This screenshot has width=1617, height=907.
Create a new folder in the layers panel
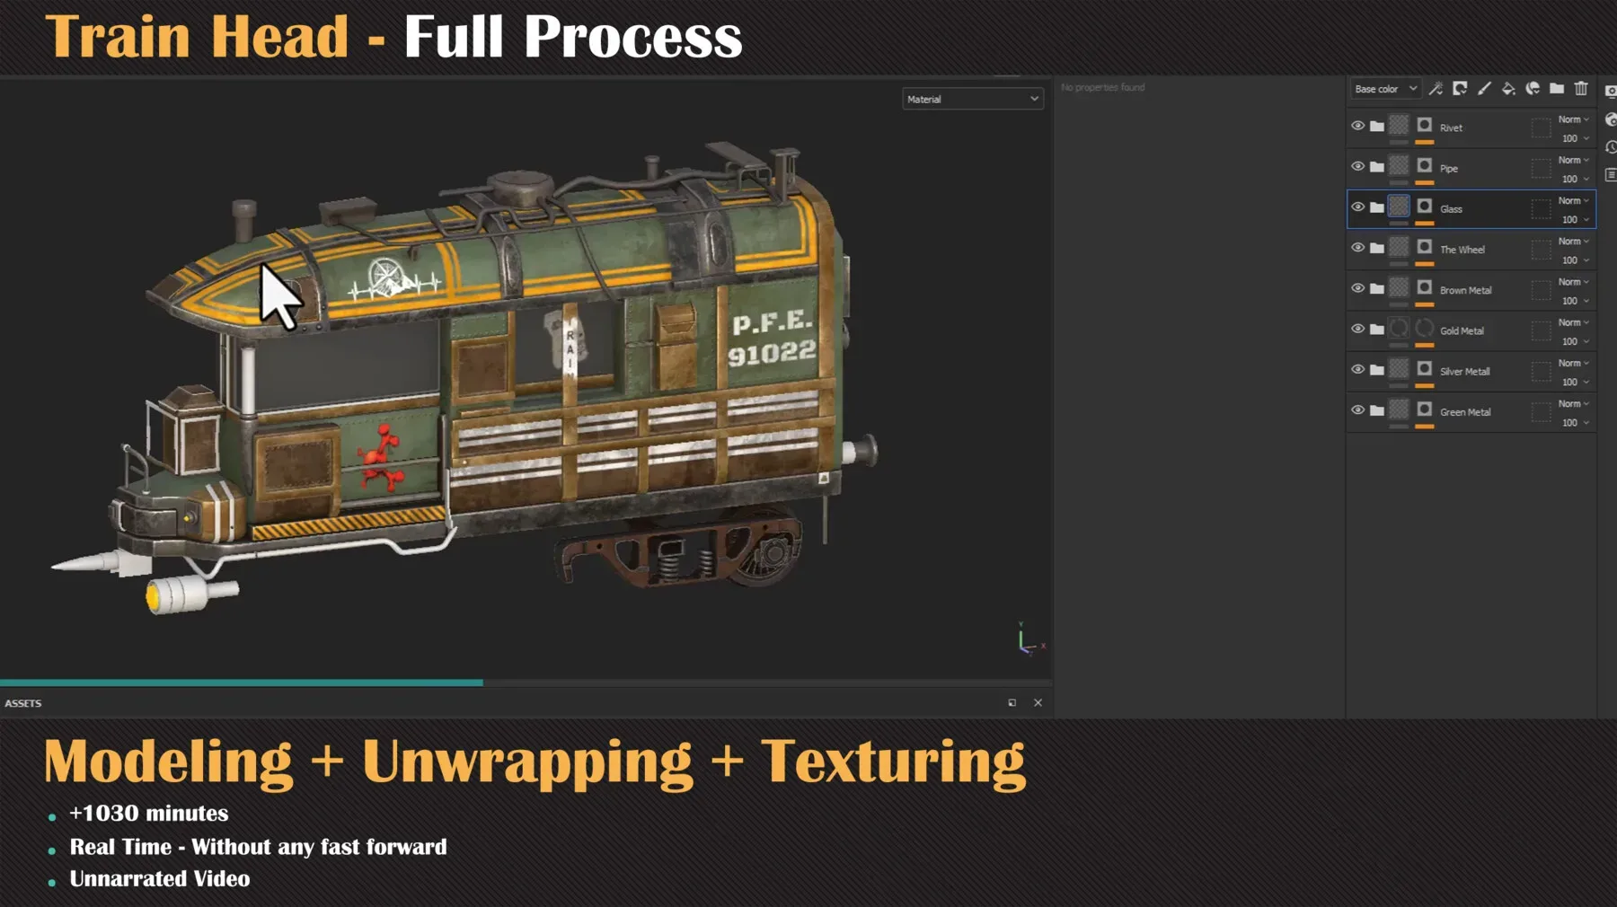tap(1557, 89)
